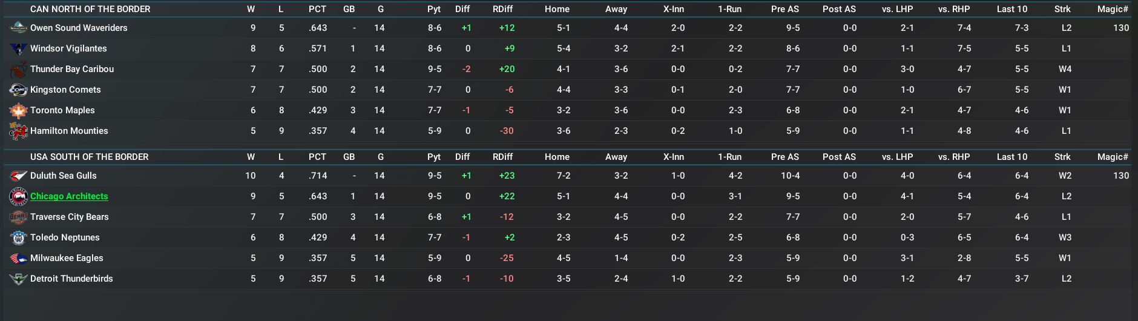Open the Chicago Architects team link
Image resolution: width=1138 pixels, height=321 pixels.
pos(69,196)
